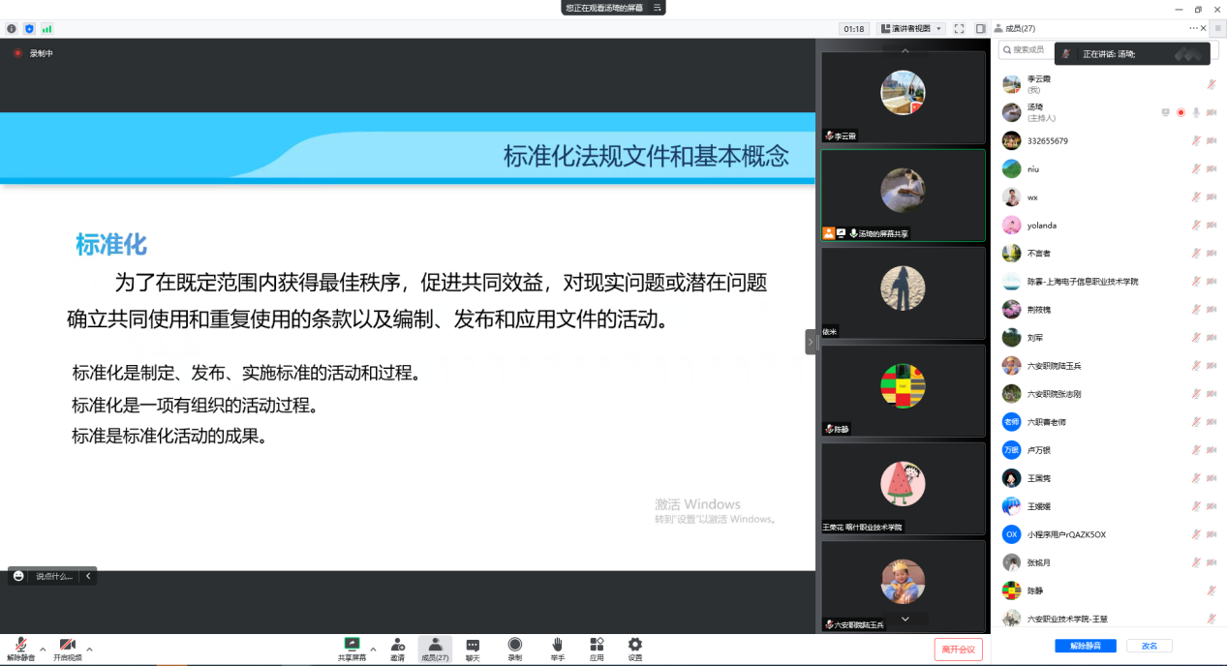Viewport: 1227px width, 666px height.
Task: Collapse the video thumbnail strip arrow
Action: (x=811, y=342)
